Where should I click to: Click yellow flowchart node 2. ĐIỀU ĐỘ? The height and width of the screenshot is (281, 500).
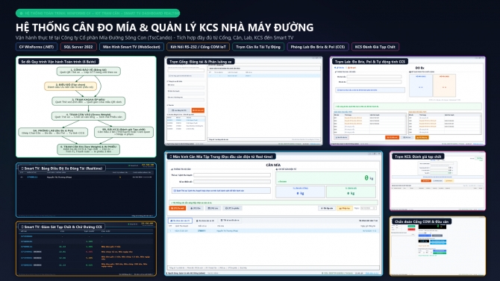[70, 86]
